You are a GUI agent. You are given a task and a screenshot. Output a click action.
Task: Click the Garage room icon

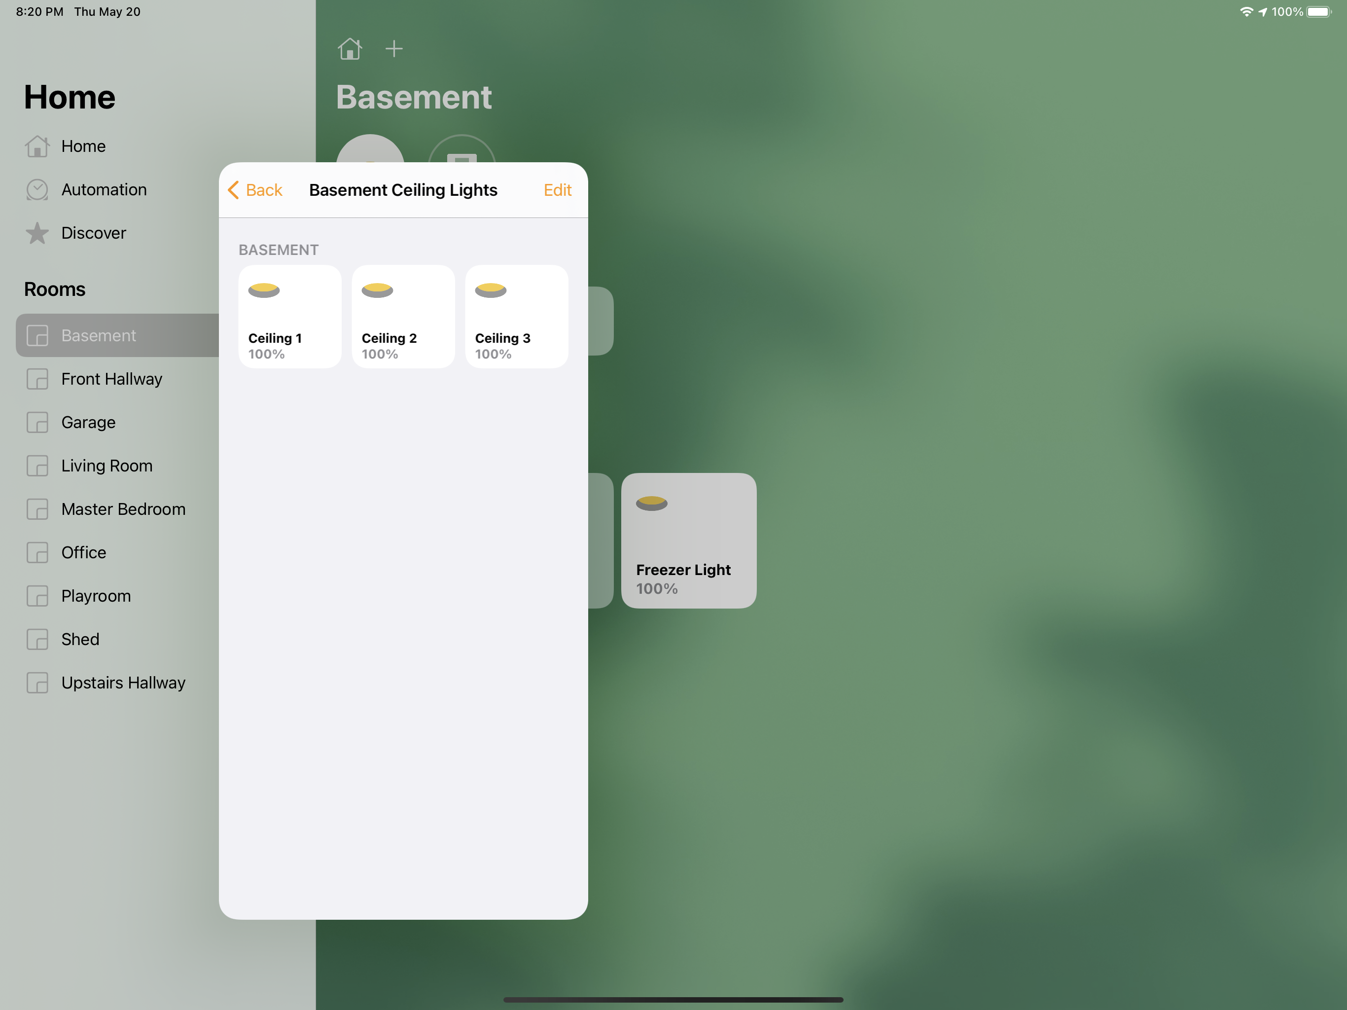(x=37, y=422)
